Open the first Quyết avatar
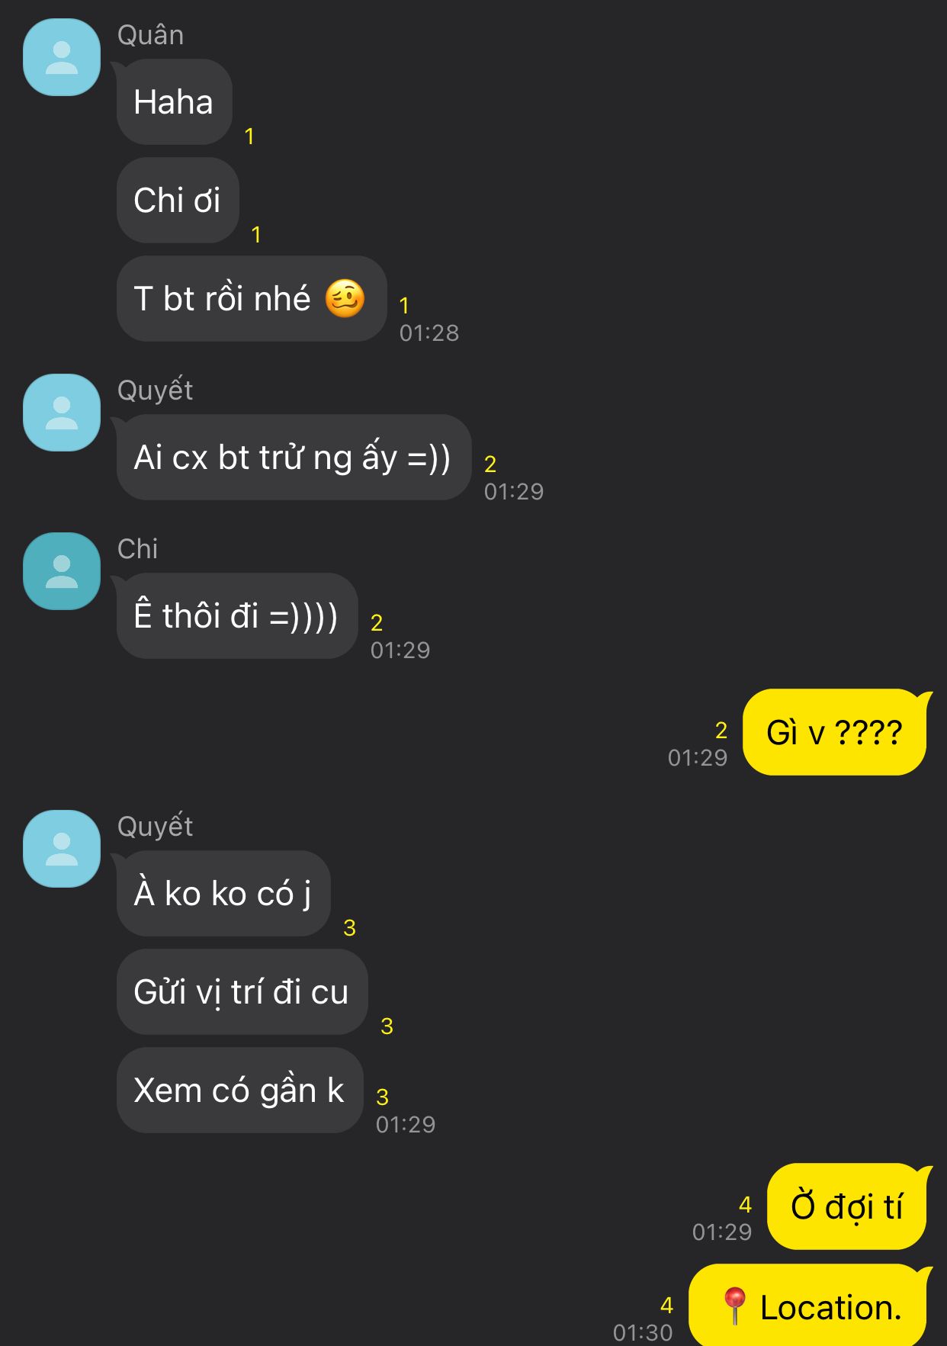 pyautogui.click(x=62, y=413)
